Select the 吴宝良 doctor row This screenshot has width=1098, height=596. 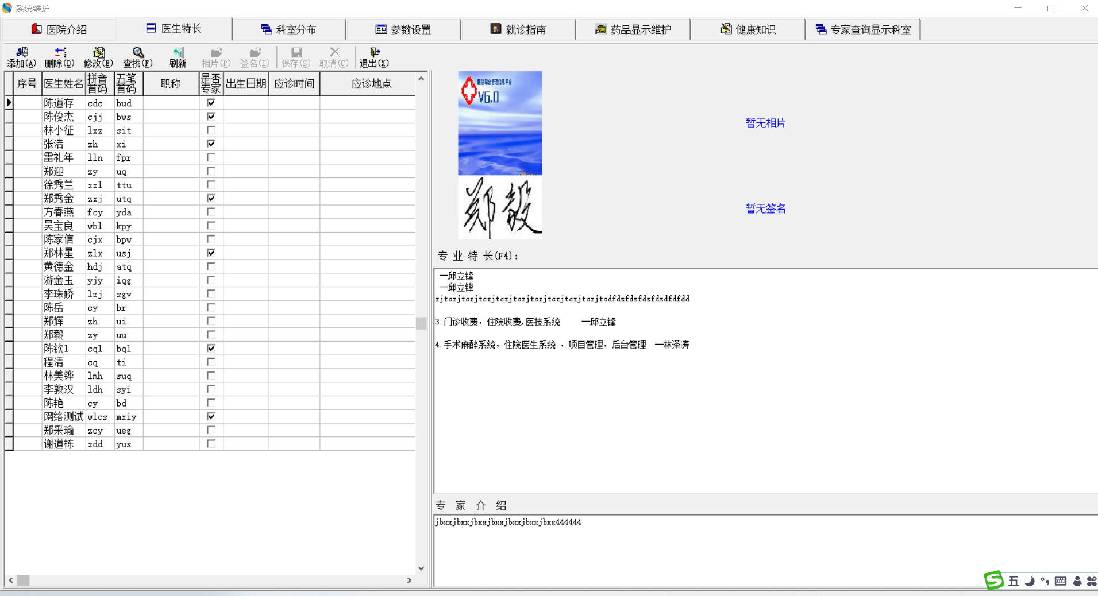(x=210, y=226)
